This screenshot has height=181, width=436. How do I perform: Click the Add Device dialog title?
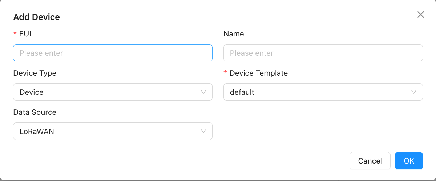[x=36, y=17]
